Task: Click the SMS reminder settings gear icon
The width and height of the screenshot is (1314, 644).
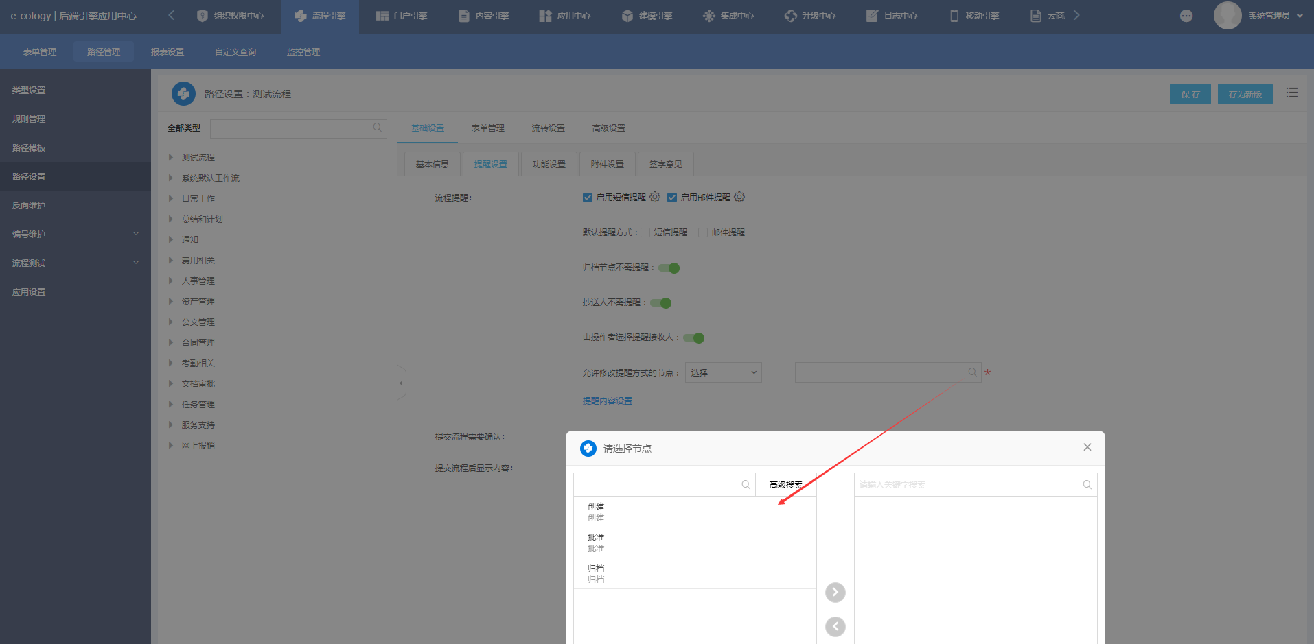Action: (655, 197)
